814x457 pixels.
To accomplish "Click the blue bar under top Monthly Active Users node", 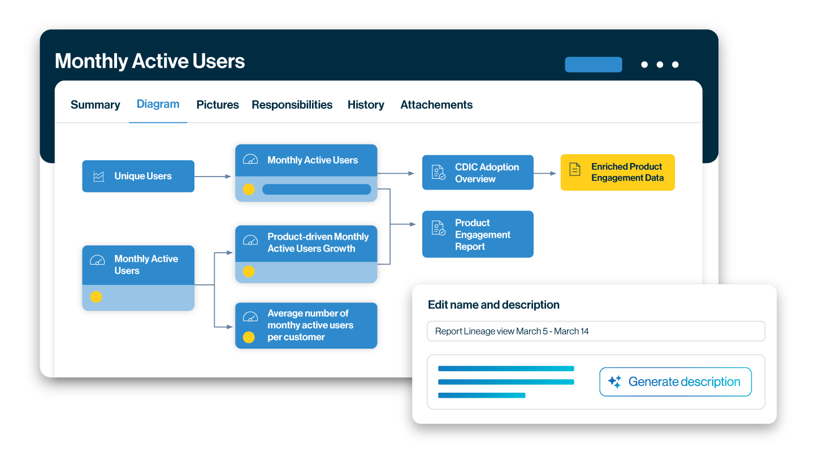I will coord(317,190).
